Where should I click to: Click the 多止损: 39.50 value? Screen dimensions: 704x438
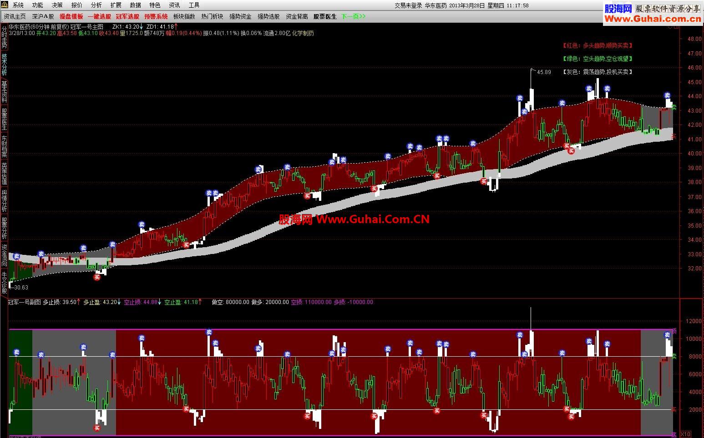pos(62,302)
